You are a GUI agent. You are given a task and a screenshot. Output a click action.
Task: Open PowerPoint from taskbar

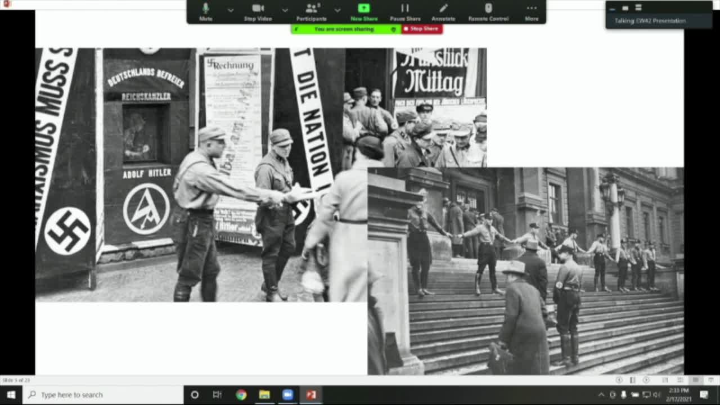click(x=311, y=394)
